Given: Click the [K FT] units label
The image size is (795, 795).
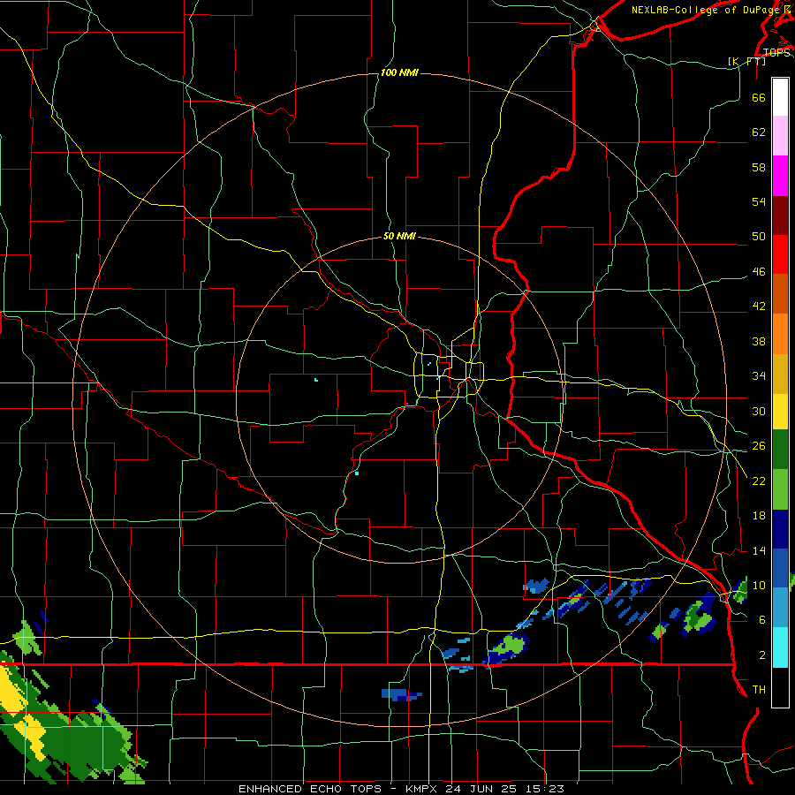Looking at the screenshot, I should click(747, 61).
